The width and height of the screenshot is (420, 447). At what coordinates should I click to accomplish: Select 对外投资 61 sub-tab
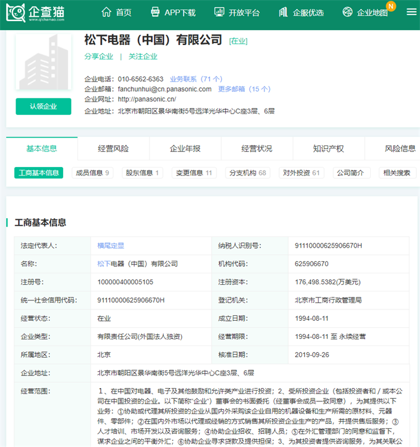301,173
